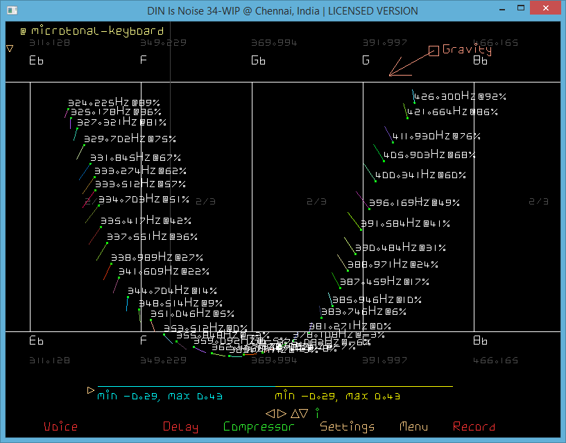Expand the yellow triangle at top left
Image resolution: width=566 pixels, height=443 pixels.
click(x=10, y=49)
